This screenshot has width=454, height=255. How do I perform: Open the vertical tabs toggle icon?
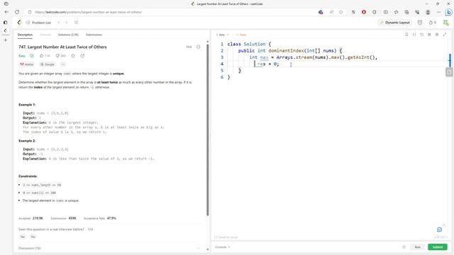[6, 23]
